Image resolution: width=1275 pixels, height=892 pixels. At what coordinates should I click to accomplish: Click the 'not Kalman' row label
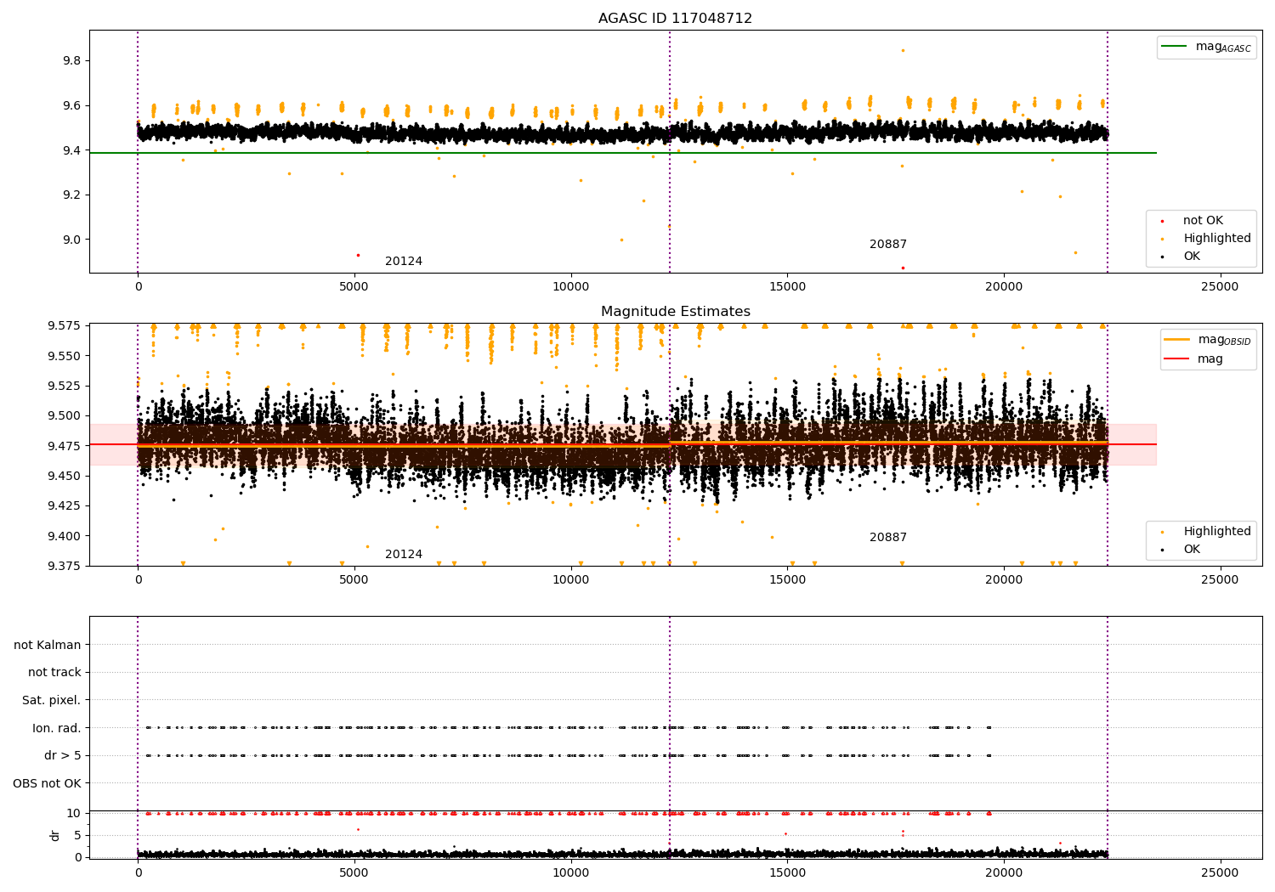tap(48, 645)
